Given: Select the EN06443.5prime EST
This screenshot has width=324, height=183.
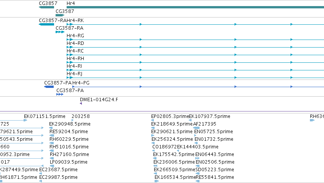Looking at the screenshot, I should point(197,158).
